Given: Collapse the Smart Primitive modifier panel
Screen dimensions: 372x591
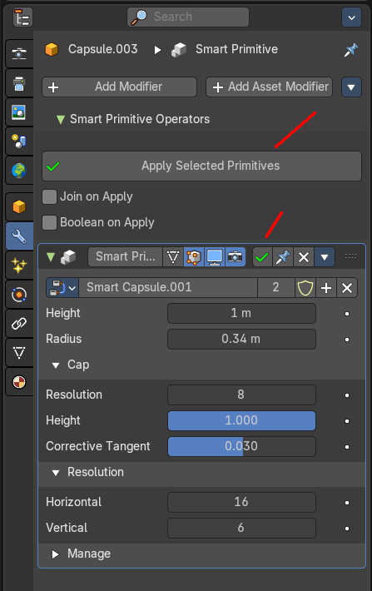Looking at the screenshot, I should pos(51,257).
